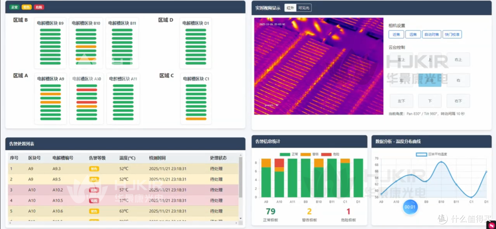This screenshot has height=229, width=496.
Task: Open the 电解槽区块 B10 card
Action: 86,43
